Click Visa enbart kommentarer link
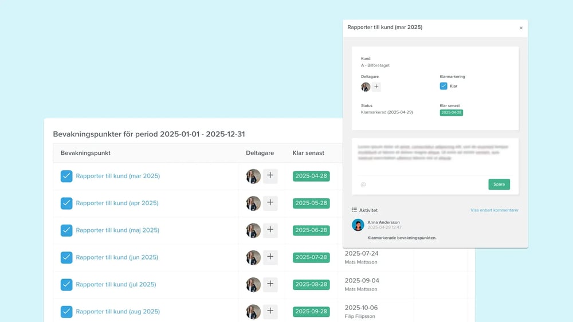The height and width of the screenshot is (322, 573). (494, 210)
